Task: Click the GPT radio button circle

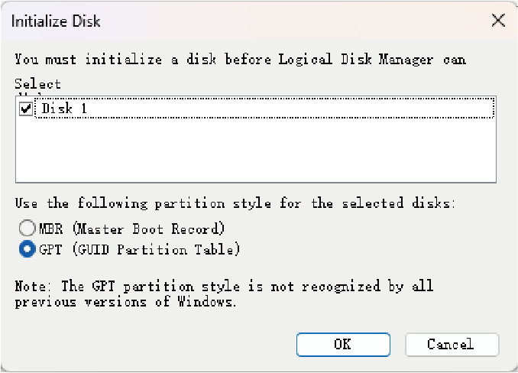Action: pos(28,249)
